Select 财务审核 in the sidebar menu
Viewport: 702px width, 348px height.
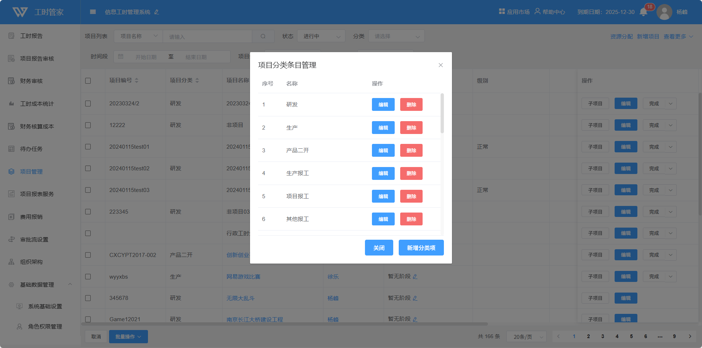tap(31, 81)
